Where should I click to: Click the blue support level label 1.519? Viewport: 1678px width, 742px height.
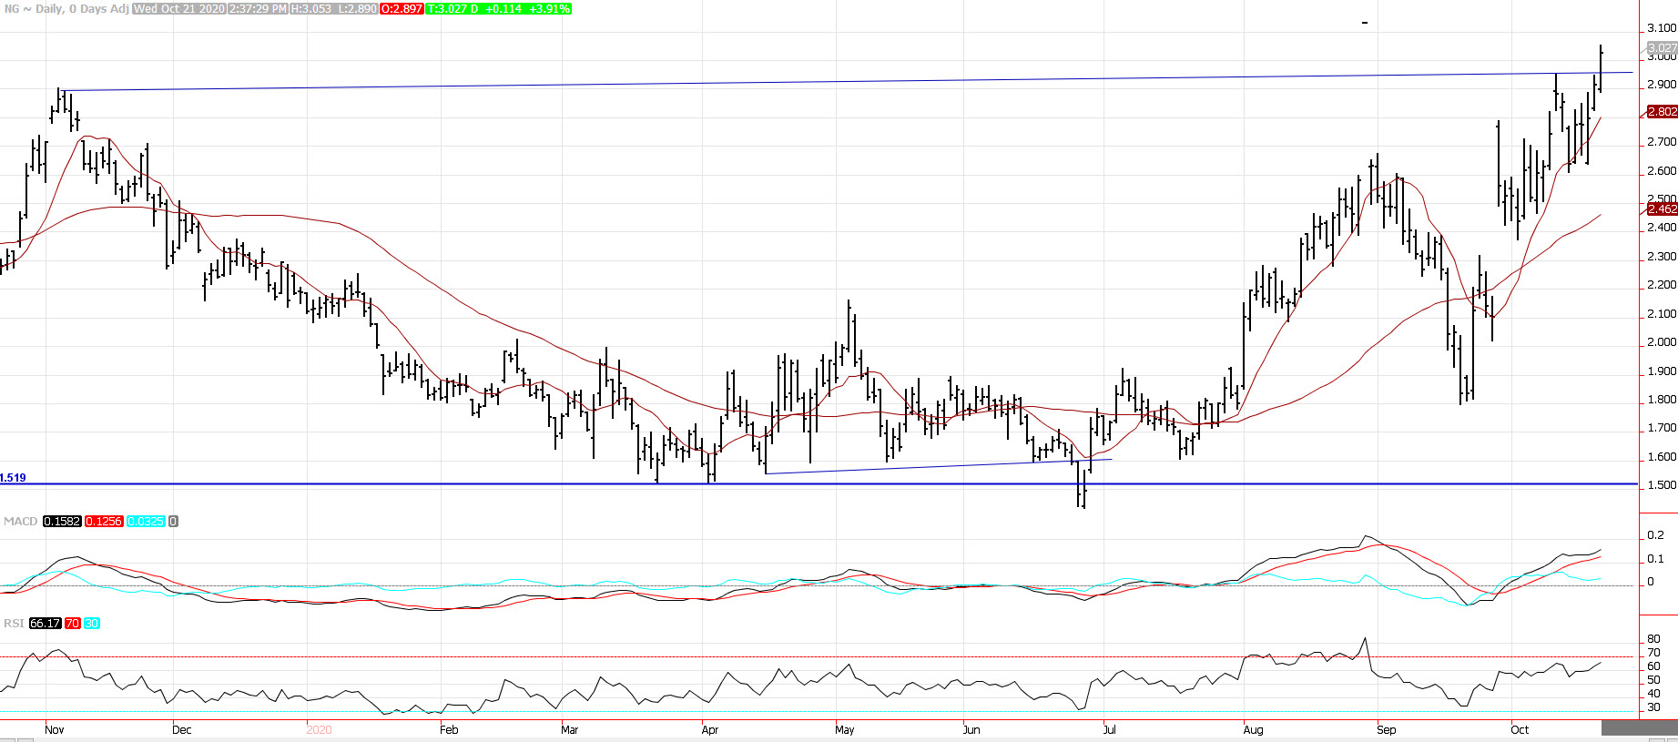pos(13,477)
